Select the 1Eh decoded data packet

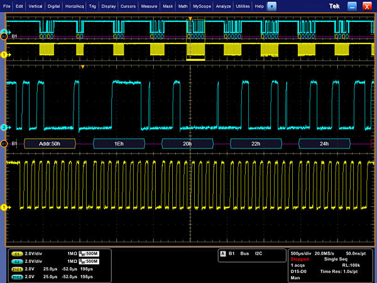tap(119, 144)
